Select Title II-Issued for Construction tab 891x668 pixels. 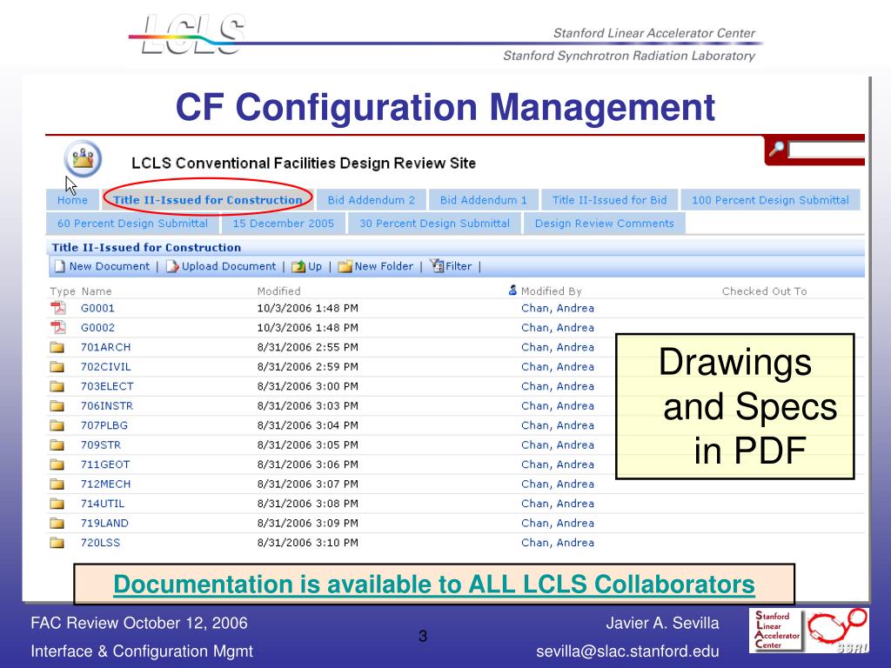point(207,200)
